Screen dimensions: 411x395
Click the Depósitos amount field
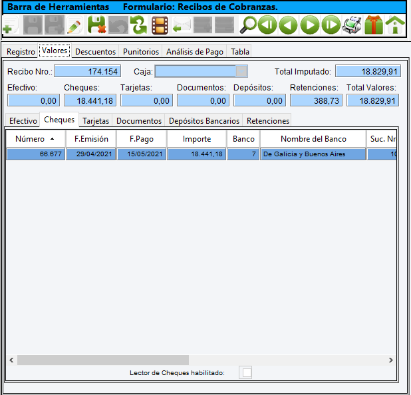click(260, 100)
